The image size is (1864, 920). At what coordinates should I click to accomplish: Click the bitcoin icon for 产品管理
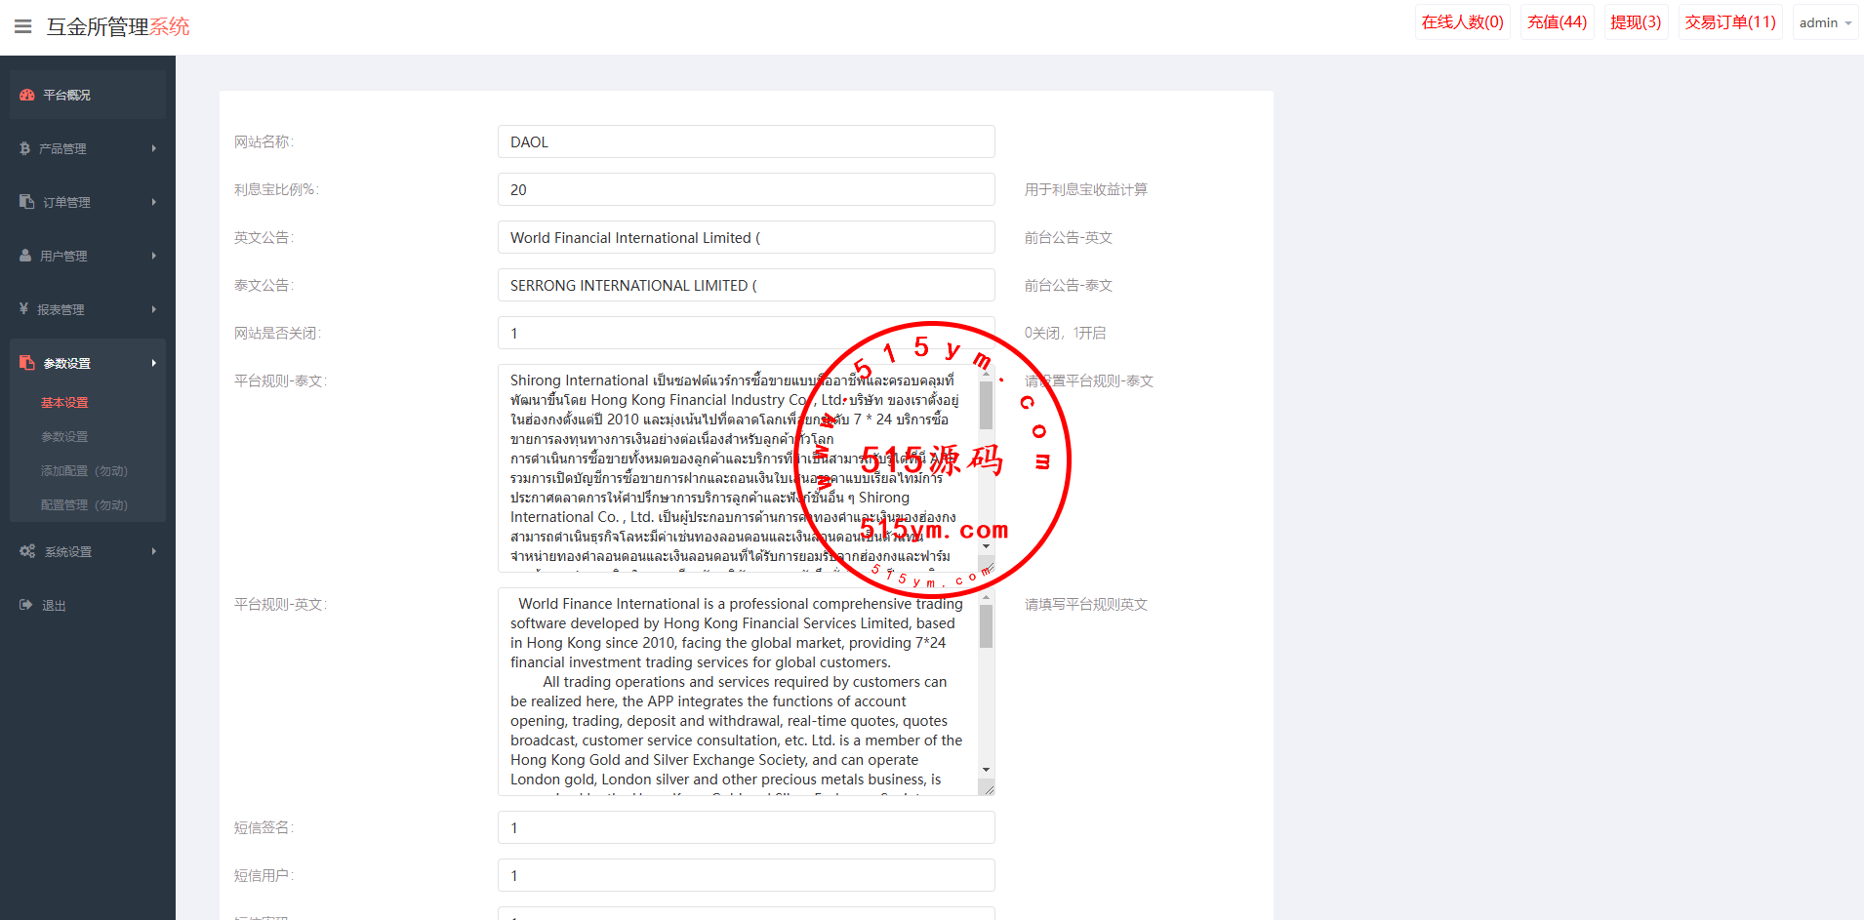tap(25, 148)
